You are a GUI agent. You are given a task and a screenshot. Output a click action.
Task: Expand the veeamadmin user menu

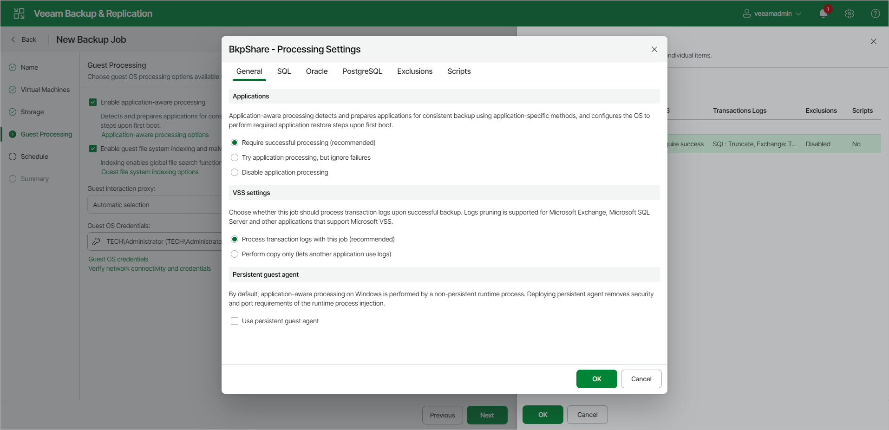tap(798, 13)
